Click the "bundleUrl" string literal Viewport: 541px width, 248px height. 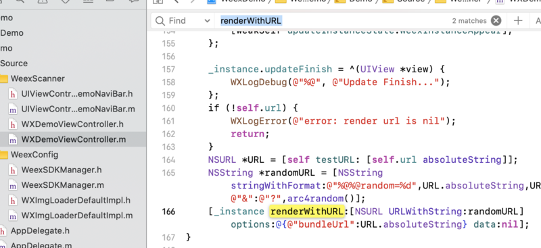tap(321, 224)
